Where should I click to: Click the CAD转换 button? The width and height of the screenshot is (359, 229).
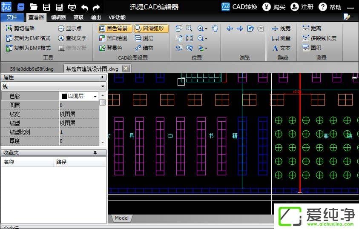click(240, 7)
